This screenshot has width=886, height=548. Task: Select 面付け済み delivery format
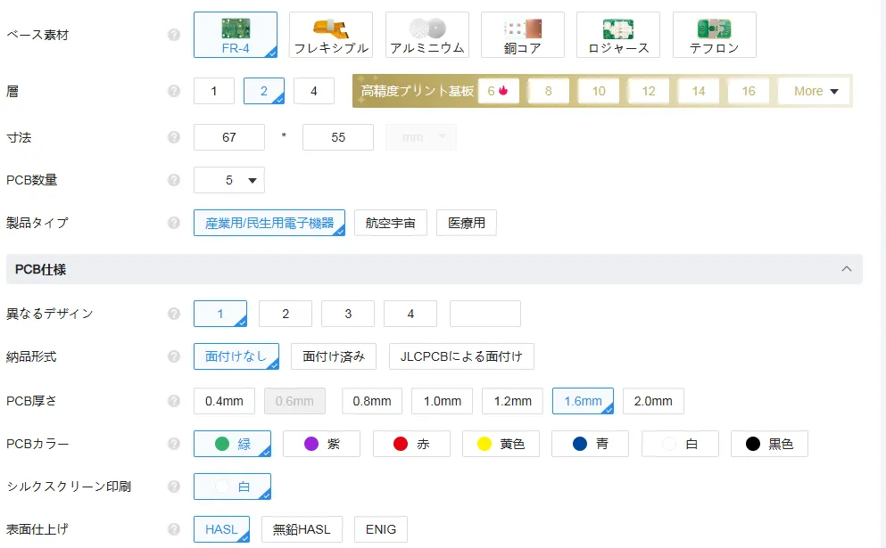point(334,356)
